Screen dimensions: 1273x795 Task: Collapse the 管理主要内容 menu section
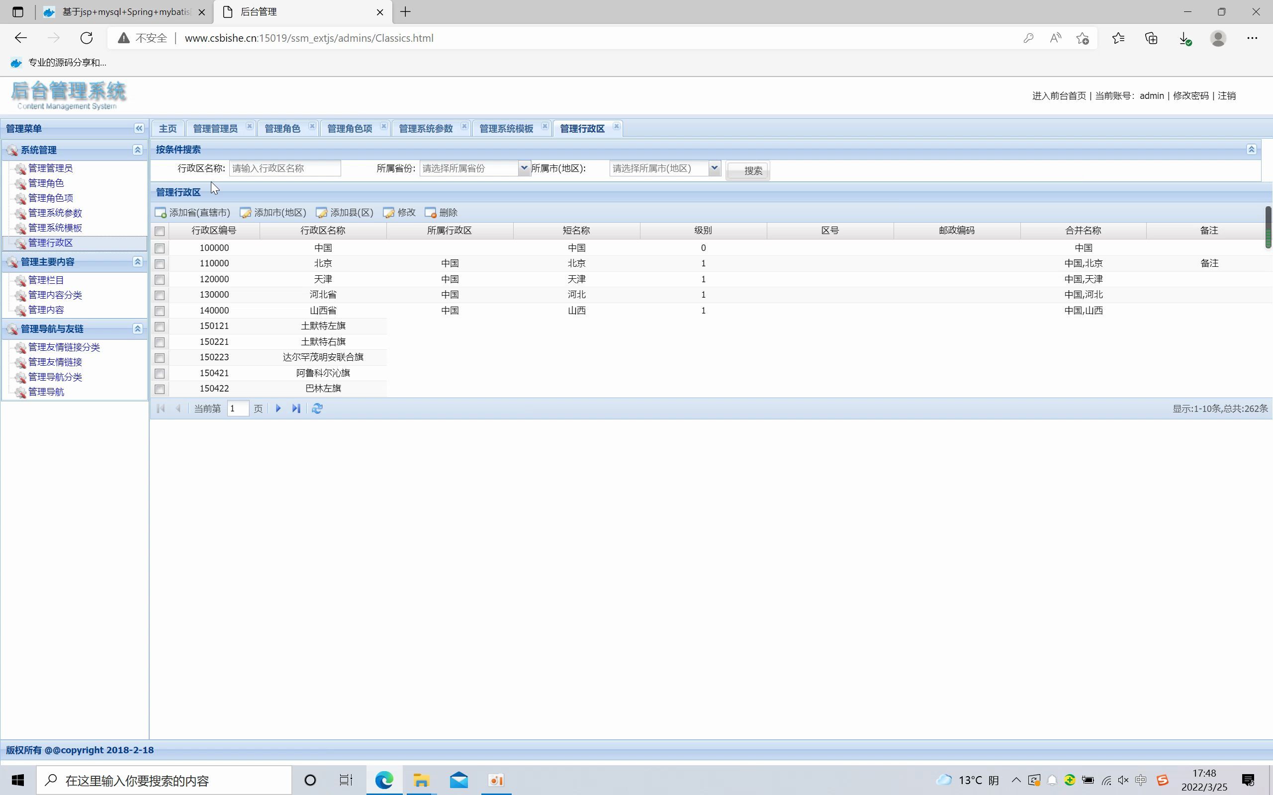coord(138,262)
